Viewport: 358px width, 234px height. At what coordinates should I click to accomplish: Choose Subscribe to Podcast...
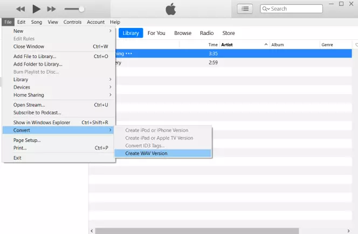pos(58,112)
